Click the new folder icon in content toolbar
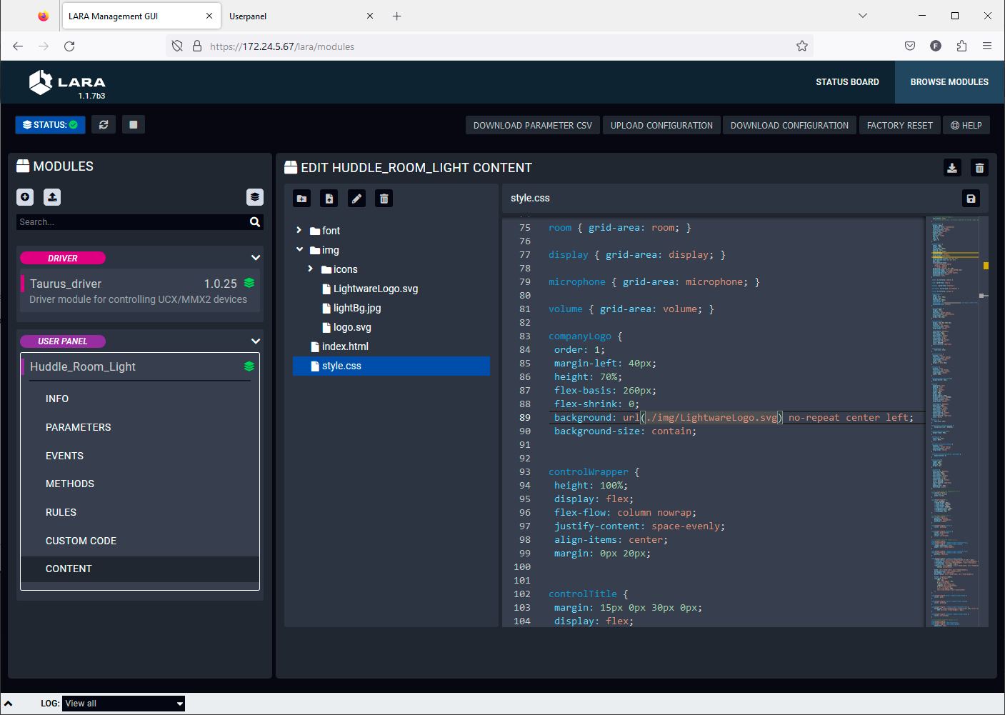 [302, 199]
